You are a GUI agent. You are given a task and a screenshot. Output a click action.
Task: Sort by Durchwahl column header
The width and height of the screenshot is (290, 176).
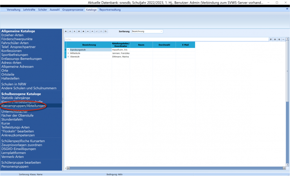164,45
